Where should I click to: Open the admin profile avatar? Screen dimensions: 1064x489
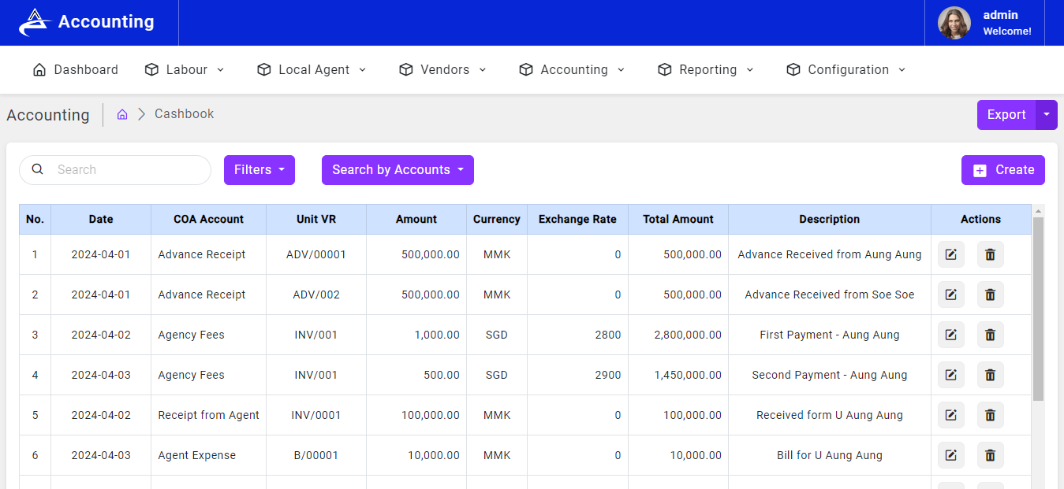coord(954,23)
